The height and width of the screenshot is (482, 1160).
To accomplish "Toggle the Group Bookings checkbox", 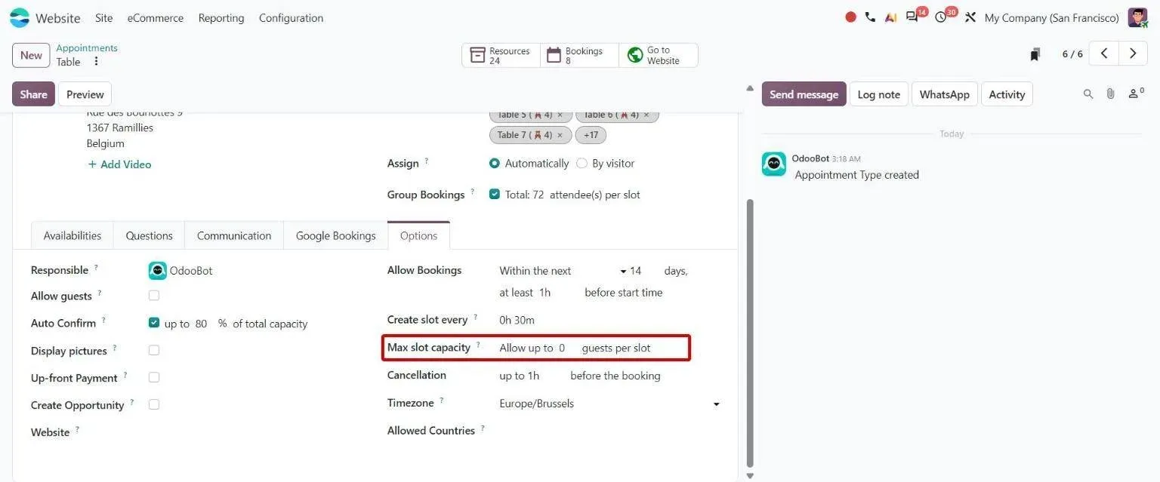I will coord(495,194).
